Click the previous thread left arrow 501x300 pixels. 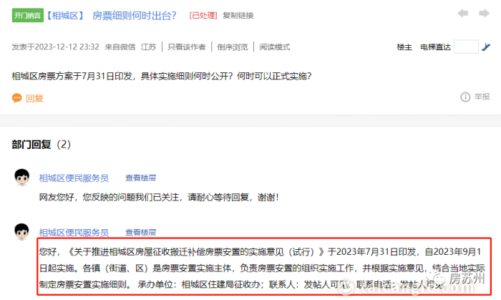tap(464, 14)
